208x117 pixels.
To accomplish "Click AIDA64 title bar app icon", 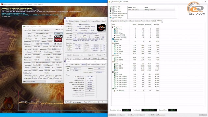I will click(x=110, y=2).
